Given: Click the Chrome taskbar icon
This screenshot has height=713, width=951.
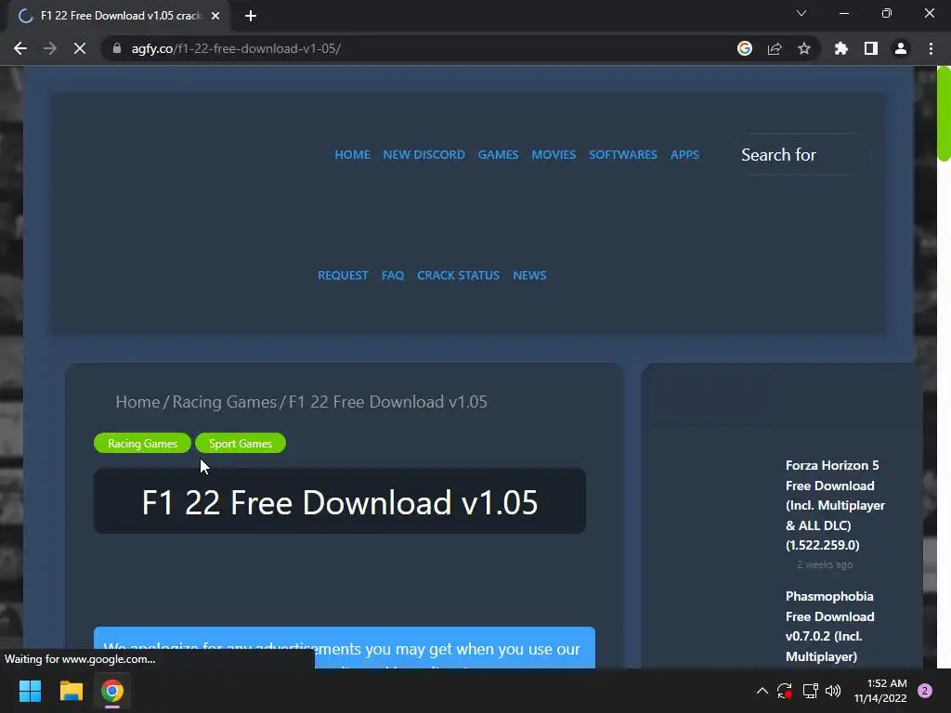Looking at the screenshot, I should pos(112,691).
